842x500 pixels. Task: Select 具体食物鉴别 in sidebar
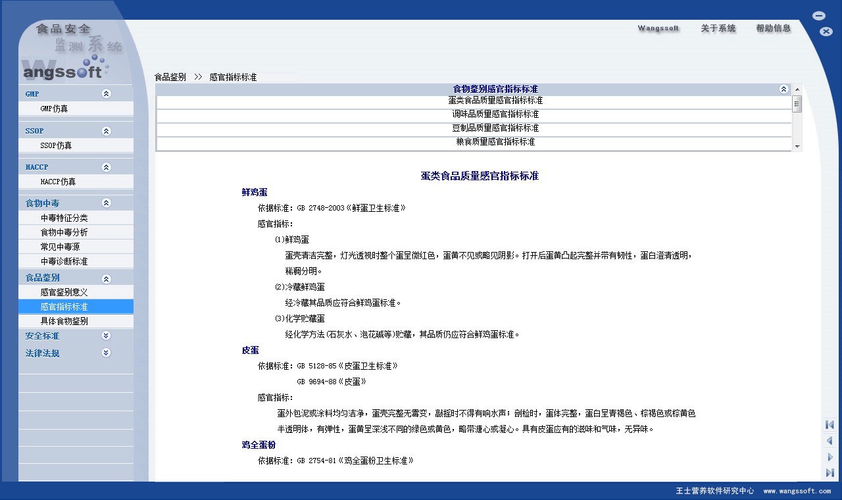pyautogui.click(x=76, y=321)
